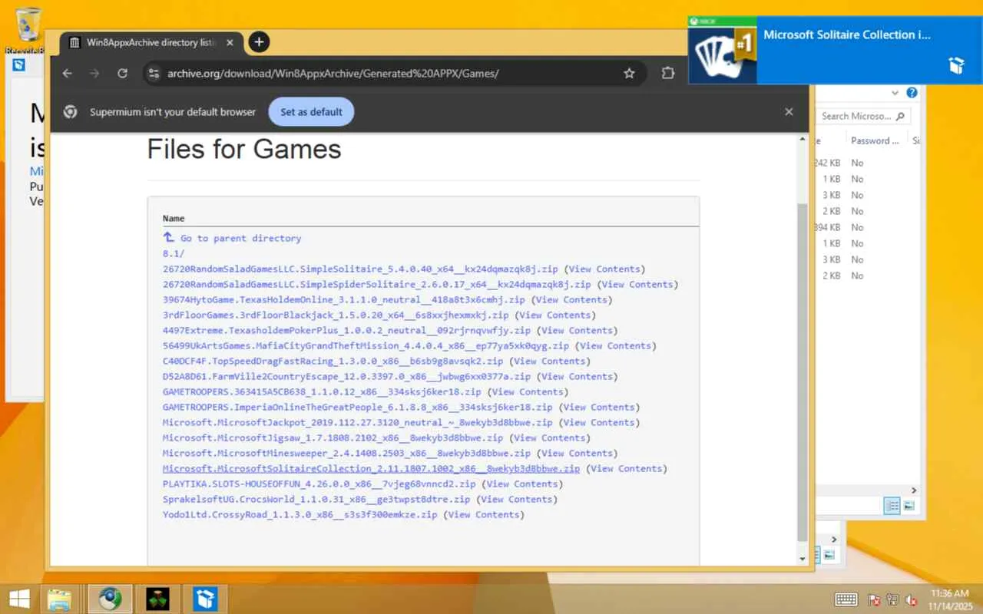Select the Win8AppxArchive directory listing tab

(x=152, y=42)
